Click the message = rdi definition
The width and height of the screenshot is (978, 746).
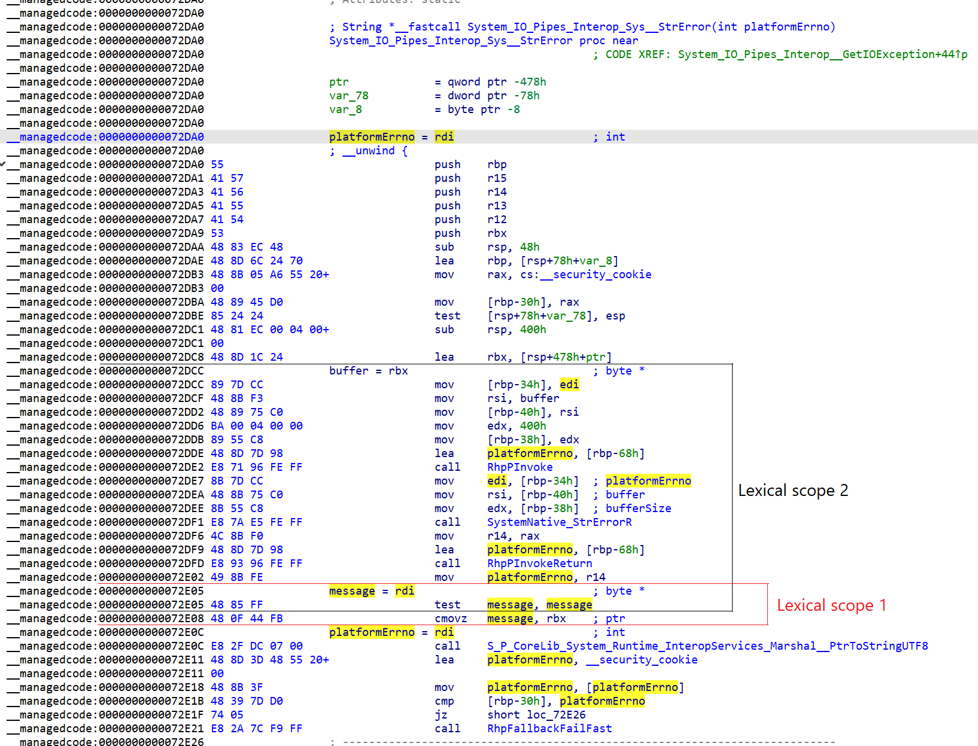tap(352, 590)
